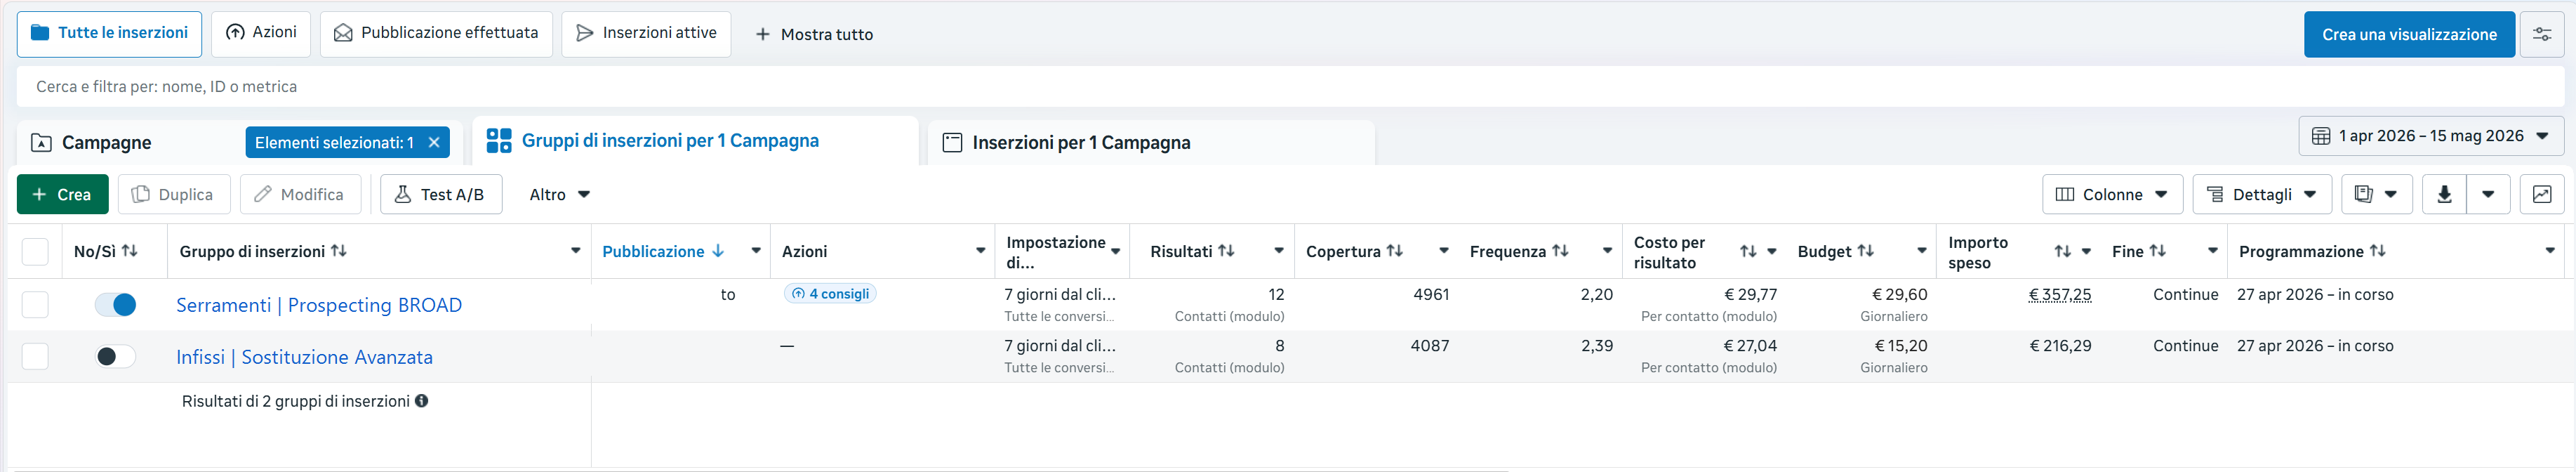Expand the Colonne dropdown

coord(2112,194)
